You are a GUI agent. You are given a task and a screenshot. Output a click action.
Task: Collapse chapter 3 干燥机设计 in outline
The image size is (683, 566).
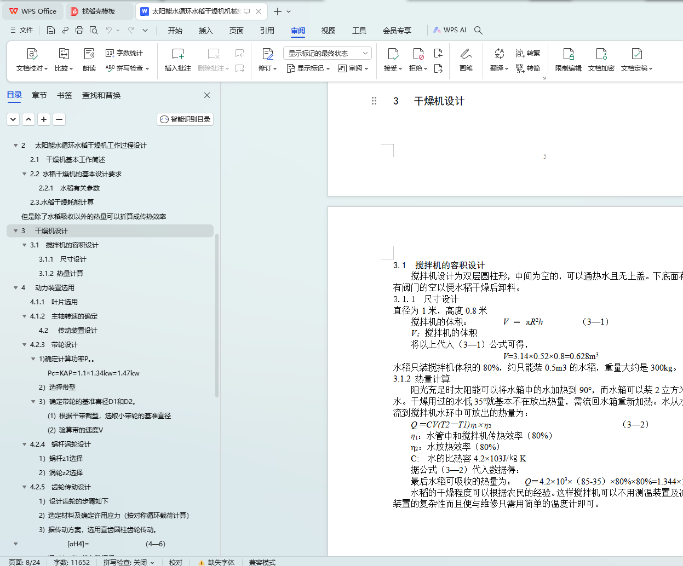point(15,231)
